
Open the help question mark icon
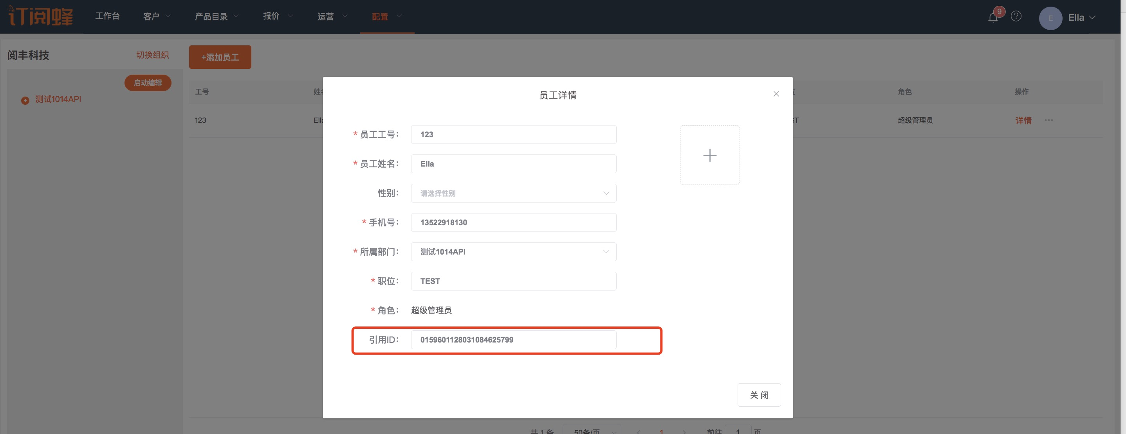tap(1016, 16)
